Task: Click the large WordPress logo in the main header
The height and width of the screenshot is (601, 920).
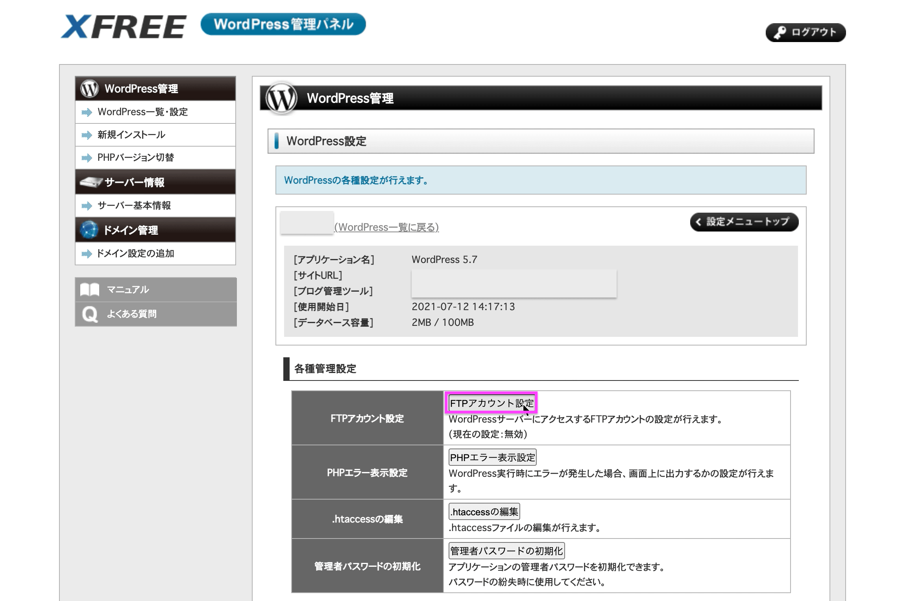Action: click(281, 98)
